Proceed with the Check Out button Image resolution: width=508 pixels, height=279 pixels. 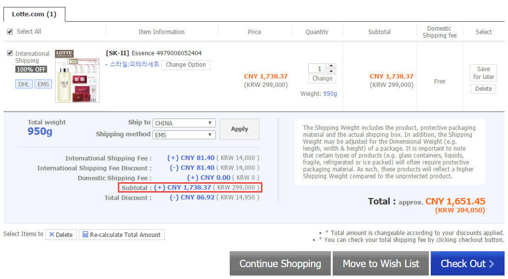pyautogui.click(x=467, y=264)
